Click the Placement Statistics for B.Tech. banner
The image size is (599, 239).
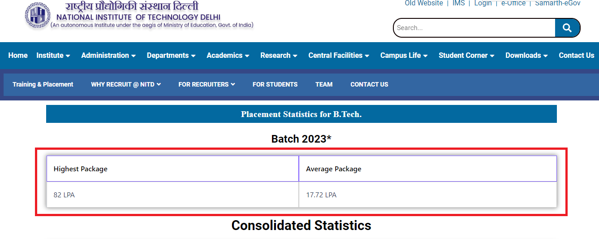pyautogui.click(x=302, y=114)
